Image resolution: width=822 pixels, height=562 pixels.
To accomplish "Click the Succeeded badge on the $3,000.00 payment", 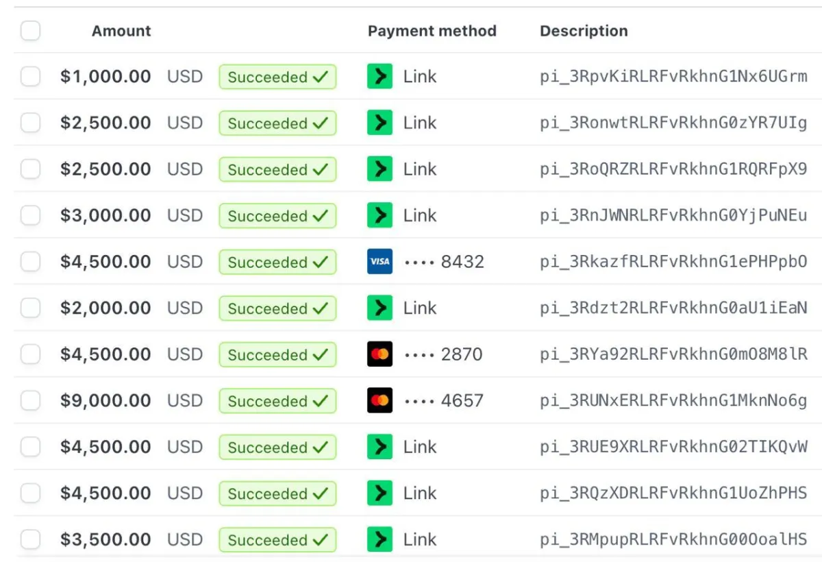I will point(277,216).
